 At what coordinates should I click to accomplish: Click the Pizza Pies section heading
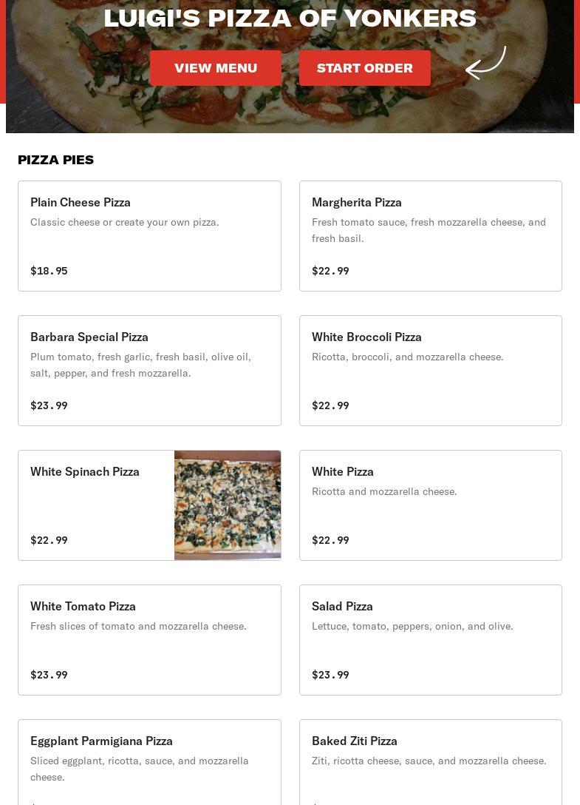56,160
